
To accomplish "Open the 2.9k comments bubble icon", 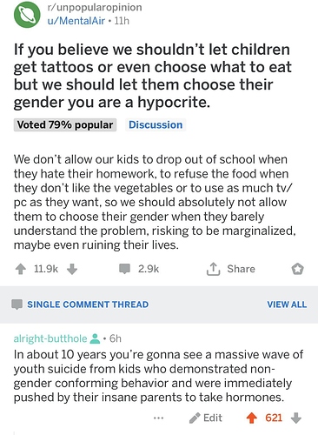I will point(124,269).
